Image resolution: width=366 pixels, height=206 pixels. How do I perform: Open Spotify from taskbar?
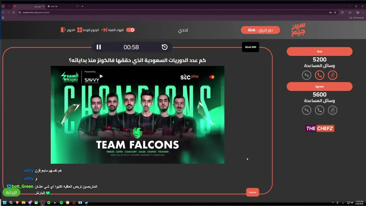tap(61, 203)
